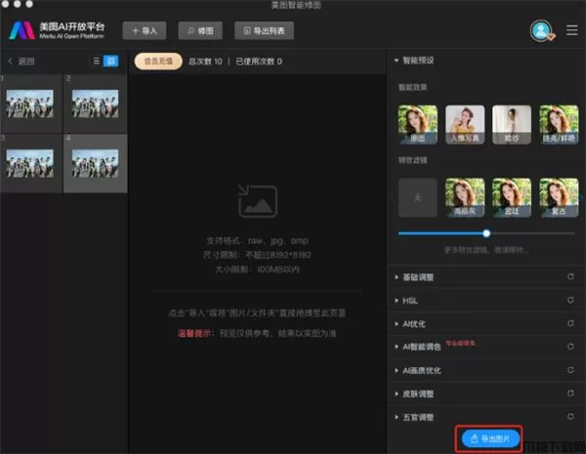This screenshot has width=586, height=454.
Task: Reset the 基础调整 section with its refresh icon
Action: pos(569,277)
